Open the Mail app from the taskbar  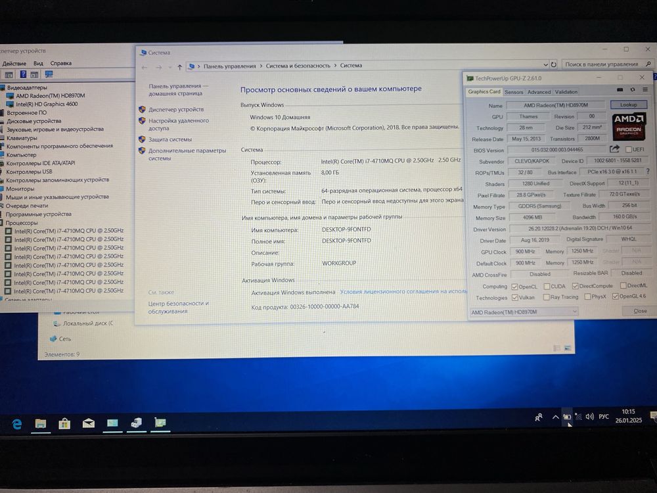click(x=89, y=423)
